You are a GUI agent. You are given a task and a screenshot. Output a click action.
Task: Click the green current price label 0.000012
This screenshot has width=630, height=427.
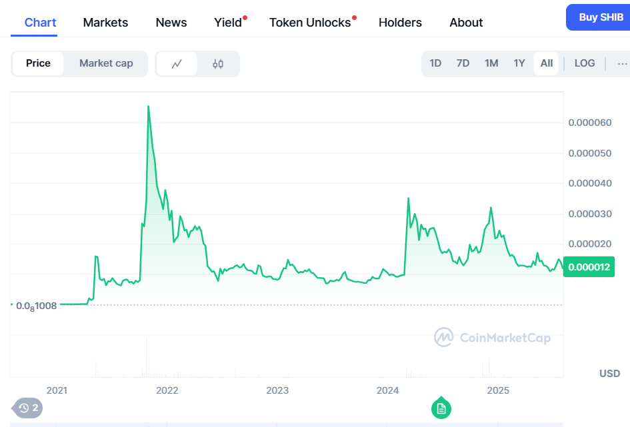589,266
